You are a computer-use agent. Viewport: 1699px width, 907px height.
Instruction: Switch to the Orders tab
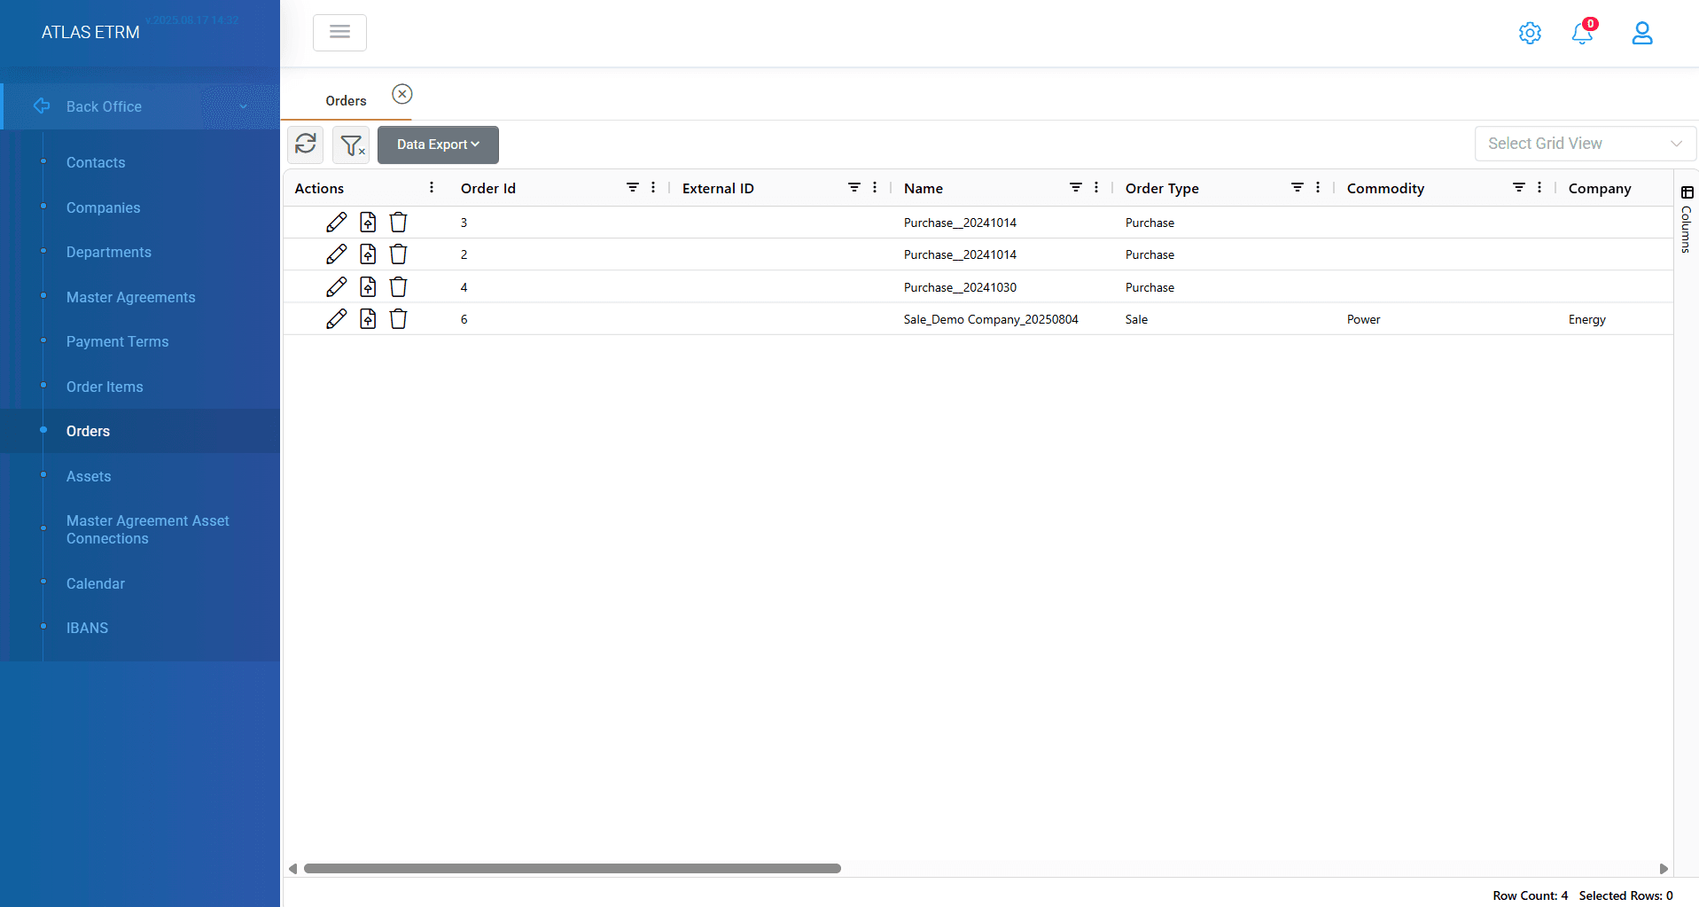(346, 100)
